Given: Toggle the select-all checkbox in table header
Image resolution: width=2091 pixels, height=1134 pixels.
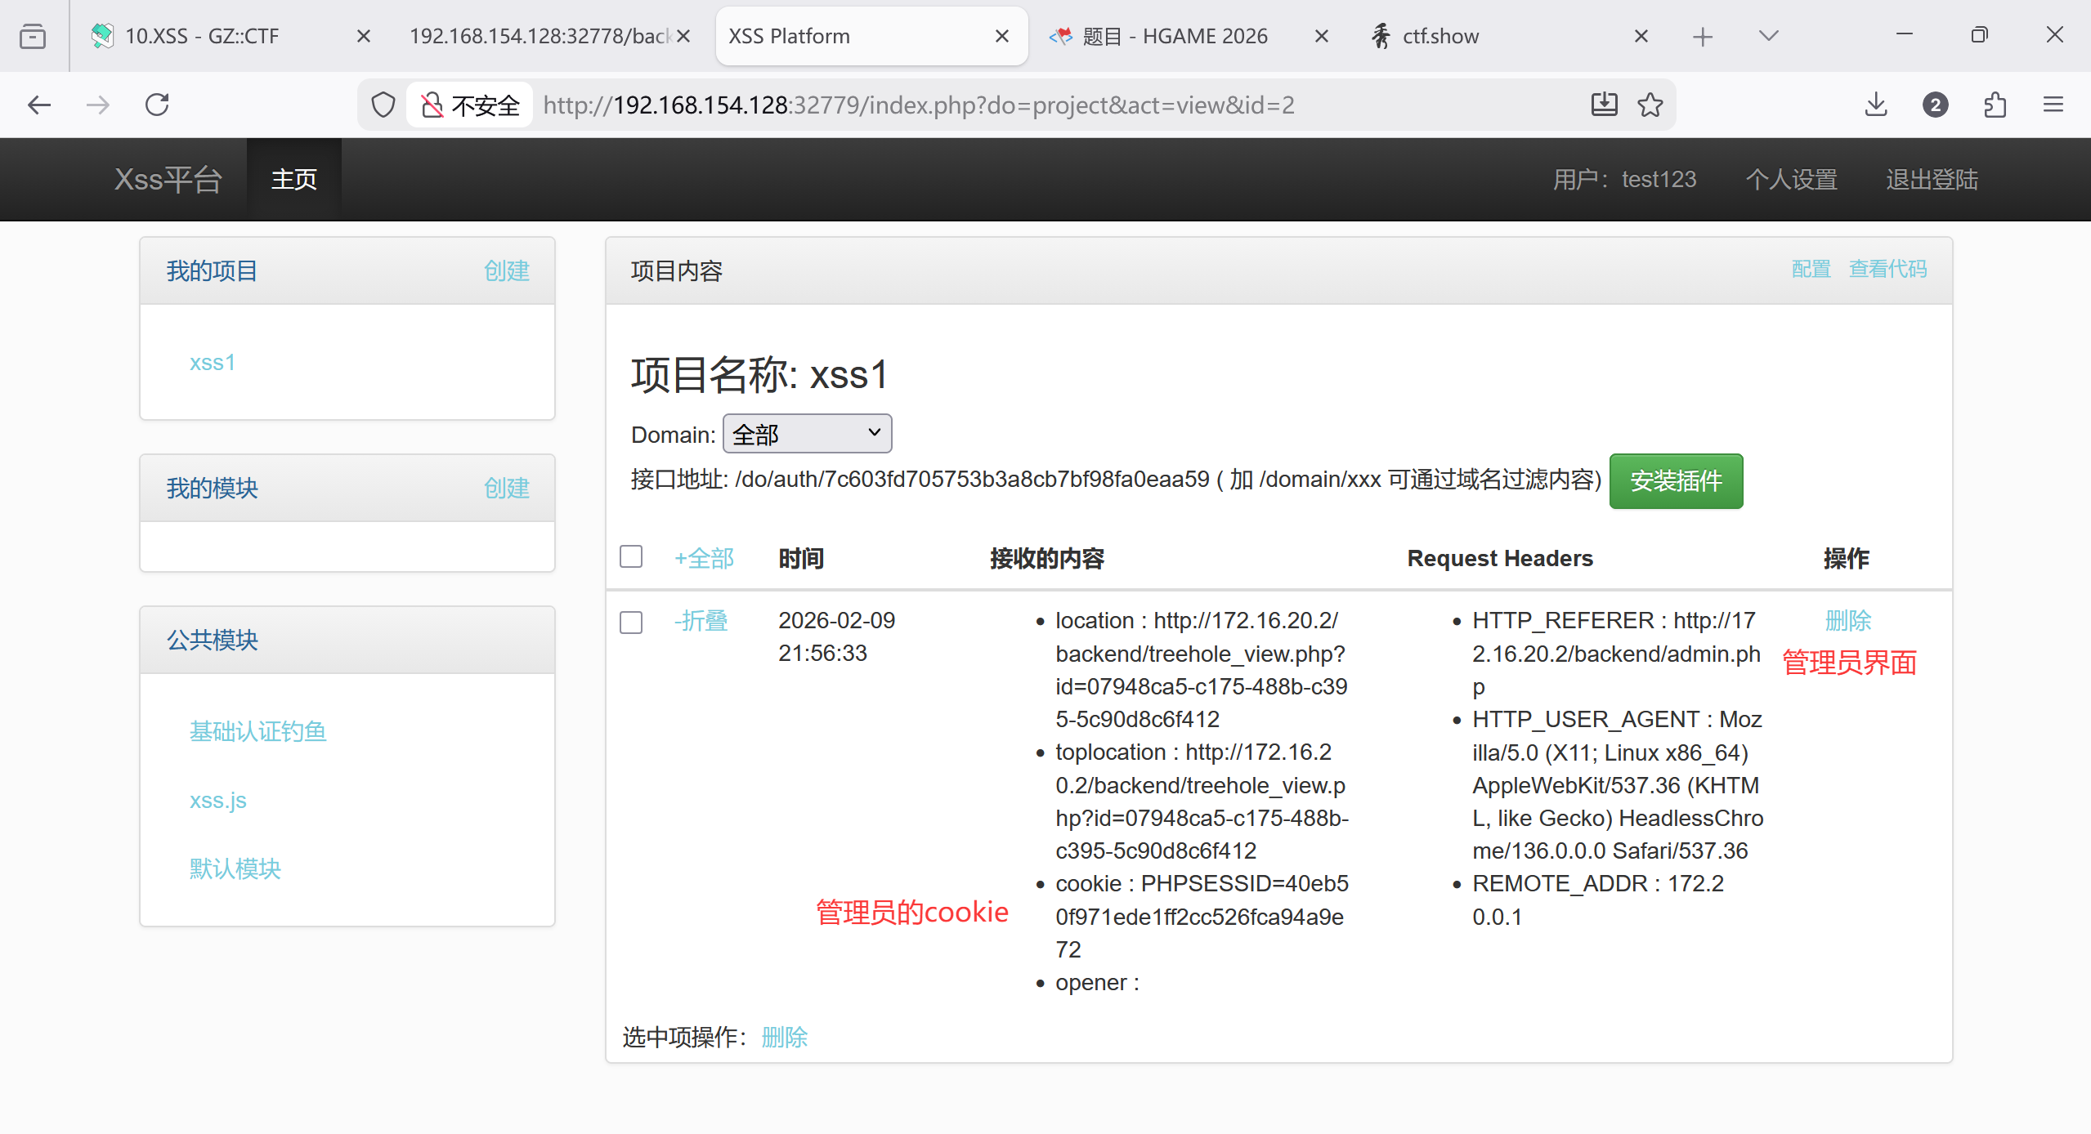Looking at the screenshot, I should (x=631, y=556).
